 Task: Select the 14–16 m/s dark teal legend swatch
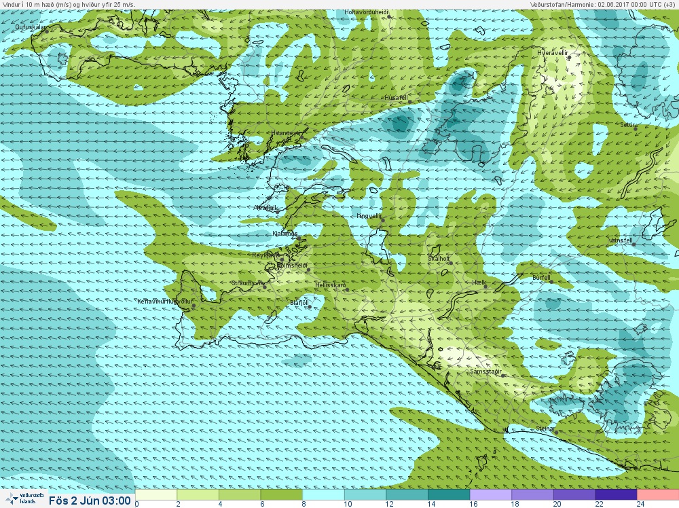449,494
